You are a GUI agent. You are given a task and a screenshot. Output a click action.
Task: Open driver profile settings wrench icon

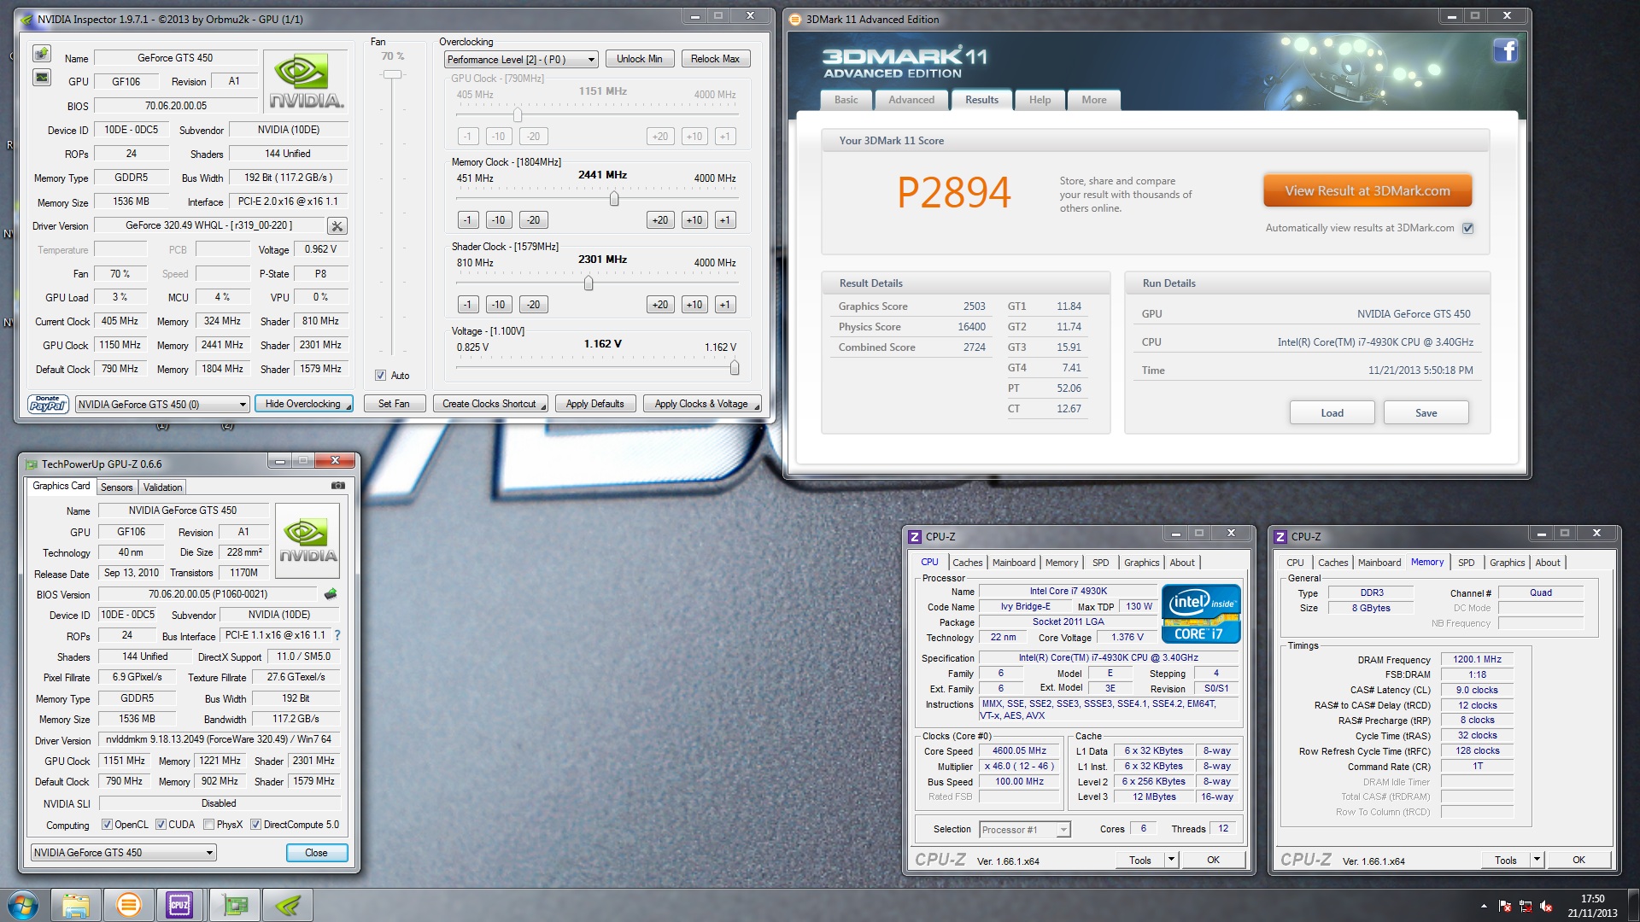(337, 226)
